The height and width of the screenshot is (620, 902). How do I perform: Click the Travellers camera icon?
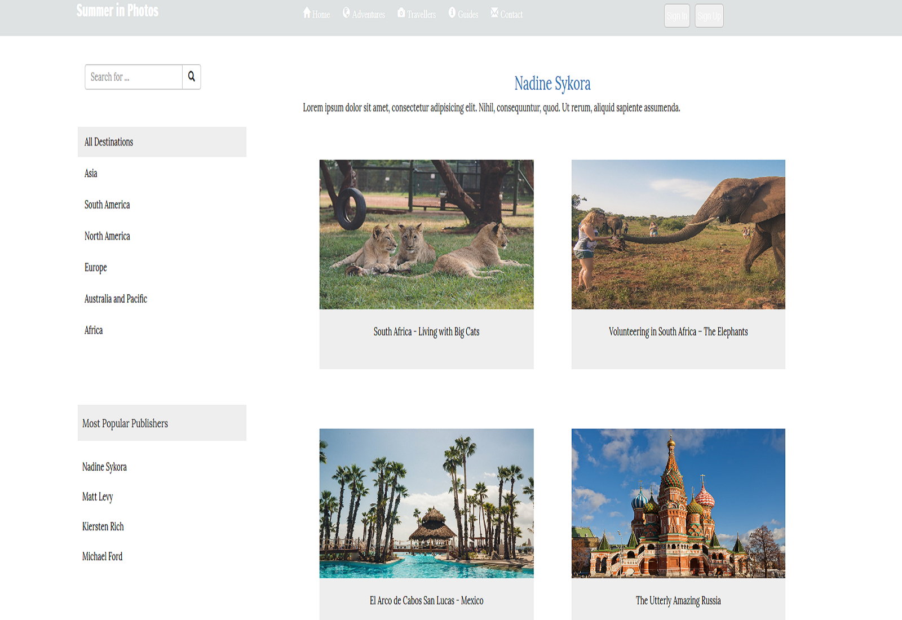[x=401, y=13]
